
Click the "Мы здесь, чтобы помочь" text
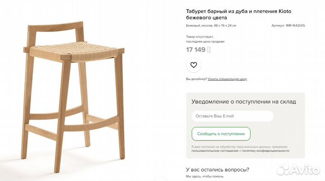204,176
